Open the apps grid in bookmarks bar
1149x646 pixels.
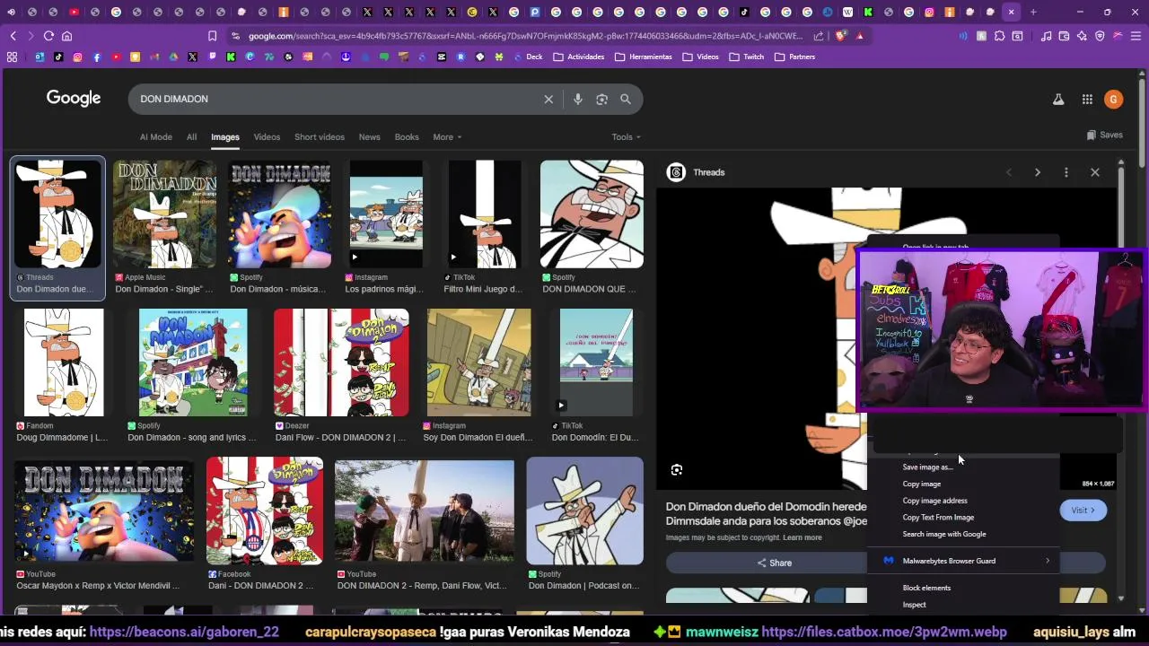[x=12, y=57]
